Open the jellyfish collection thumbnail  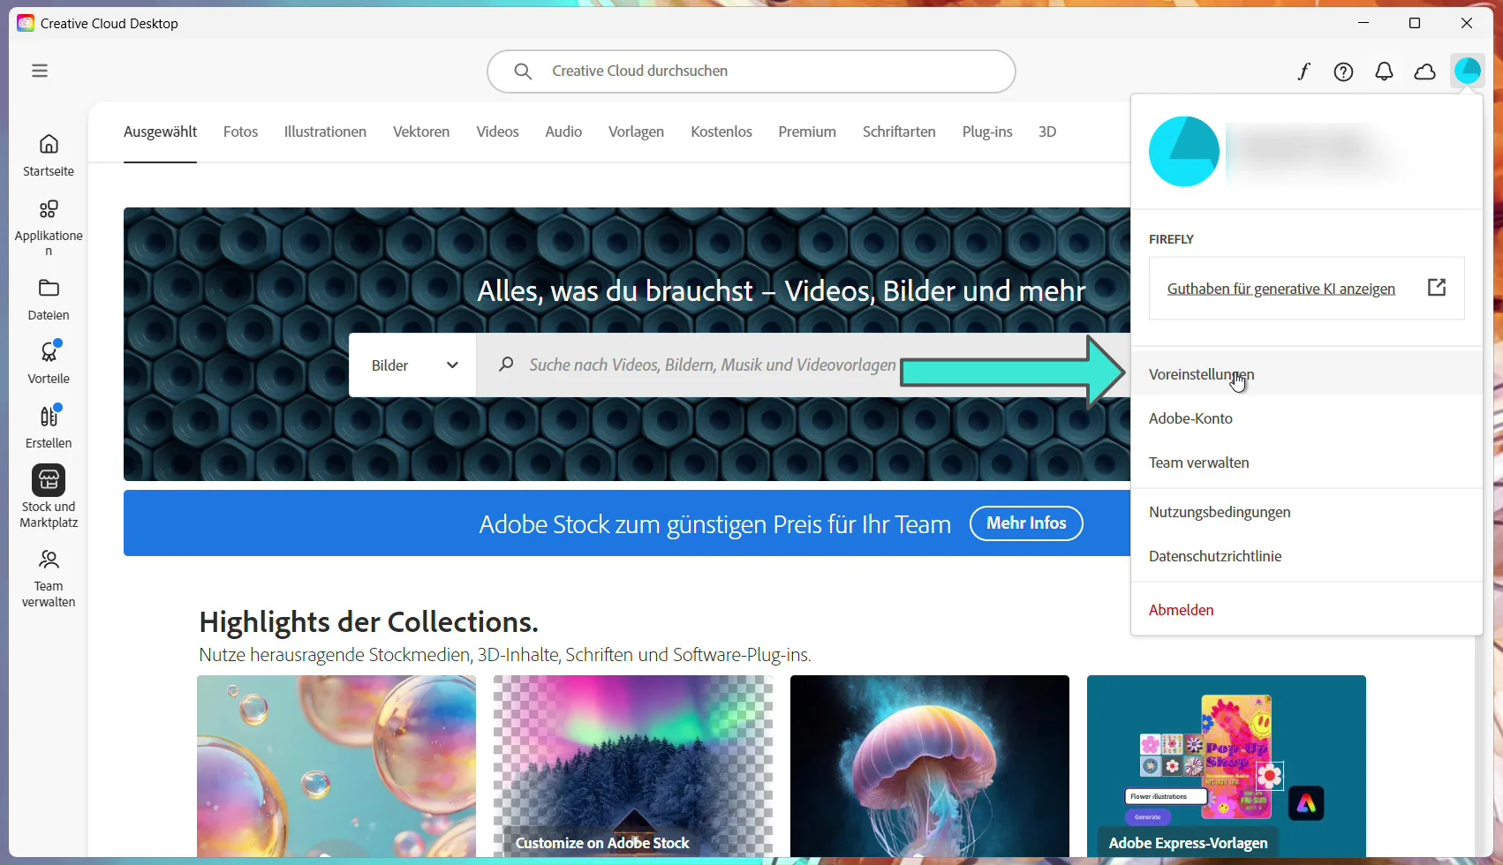pyautogui.click(x=930, y=766)
